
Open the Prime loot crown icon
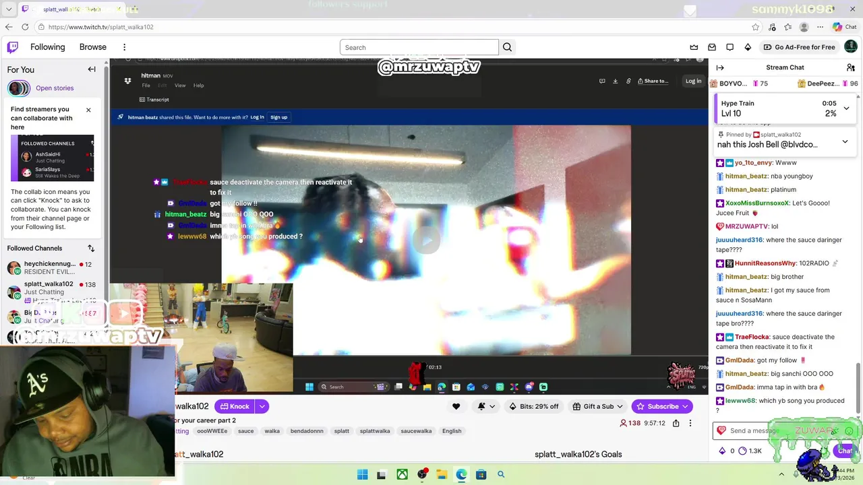tap(694, 47)
